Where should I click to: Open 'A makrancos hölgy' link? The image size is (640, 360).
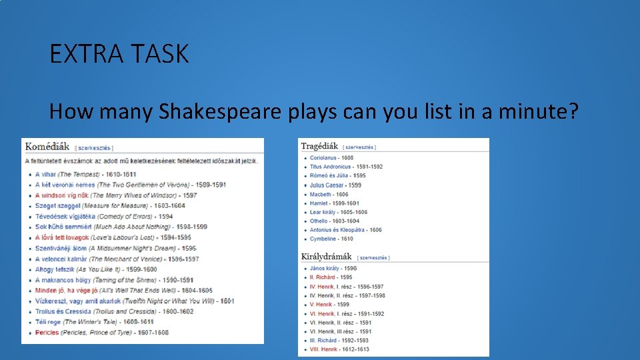pos(63,280)
